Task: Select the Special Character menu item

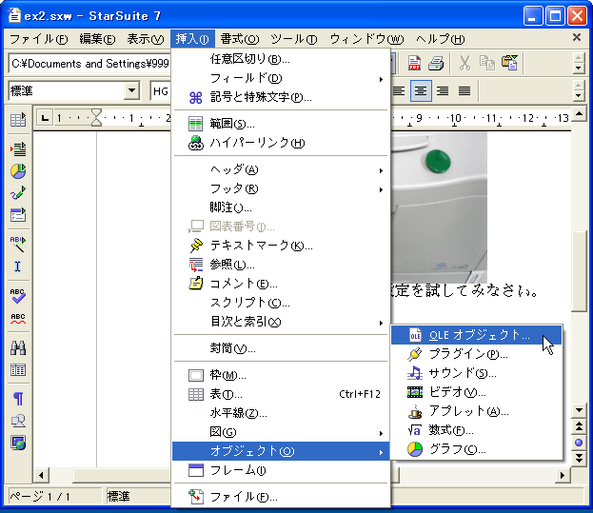Action: 281,97
